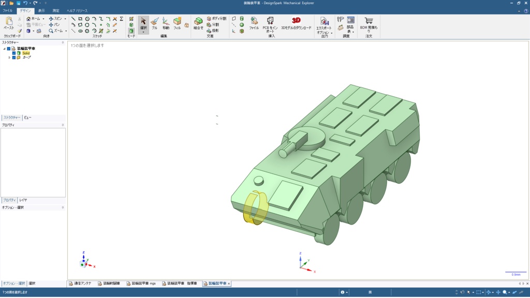Select the Rectangle sketch tool
This screenshot has width=530, height=298.
coord(80,19)
